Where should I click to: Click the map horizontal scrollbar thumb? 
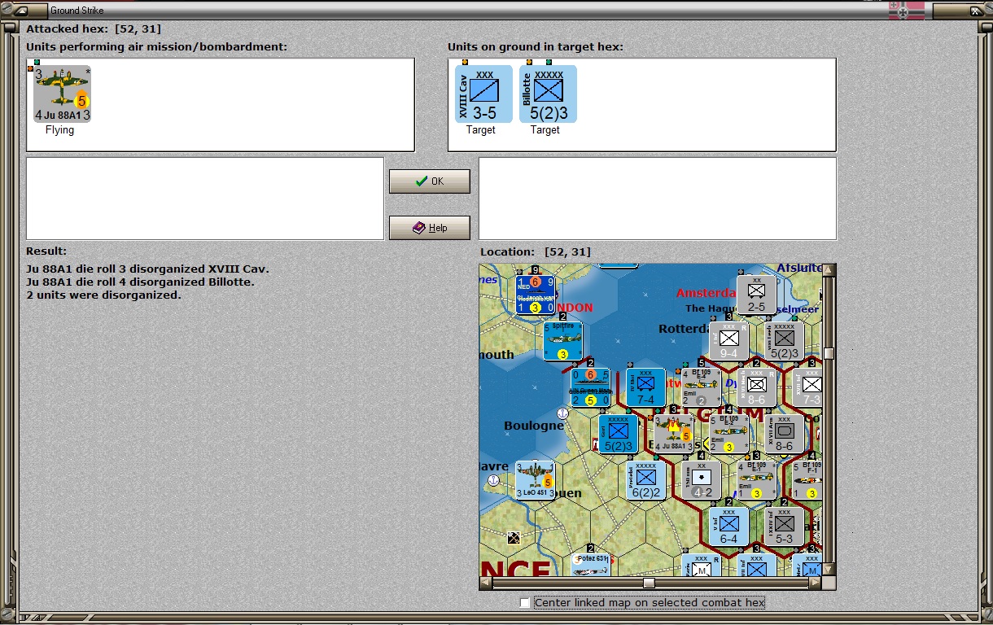pyautogui.click(x=649, y=583)
